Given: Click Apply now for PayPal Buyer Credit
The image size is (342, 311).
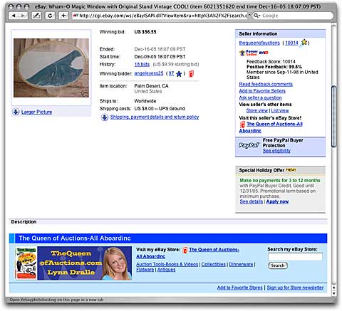Looking at the screenshot, I should point(277,201).
